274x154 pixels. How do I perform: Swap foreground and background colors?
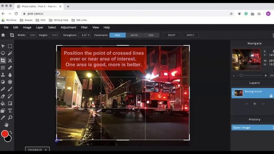(x=11, y=133)
